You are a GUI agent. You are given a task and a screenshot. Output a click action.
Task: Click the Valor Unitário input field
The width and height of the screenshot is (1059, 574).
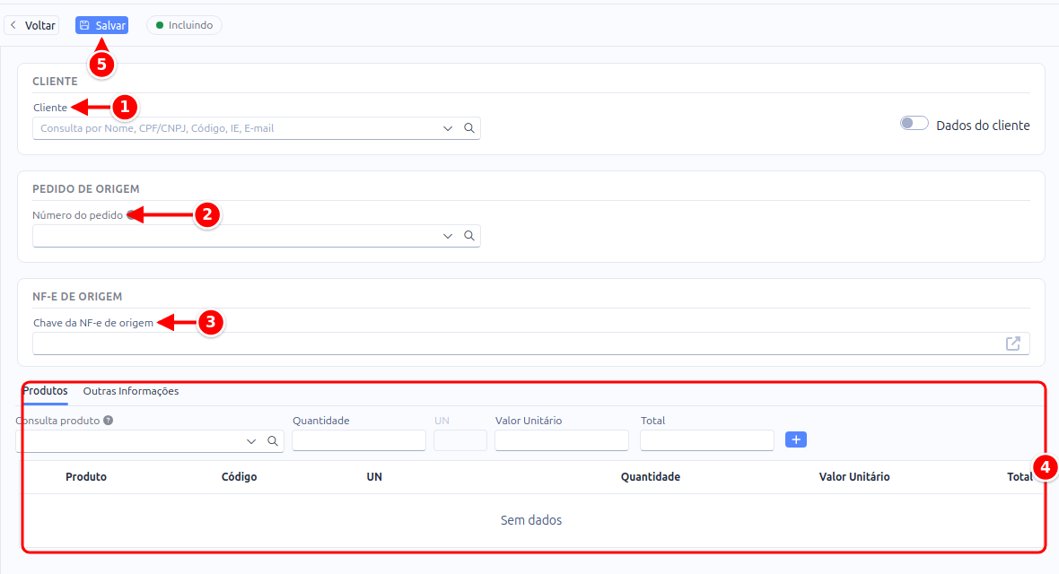(561, 440)
